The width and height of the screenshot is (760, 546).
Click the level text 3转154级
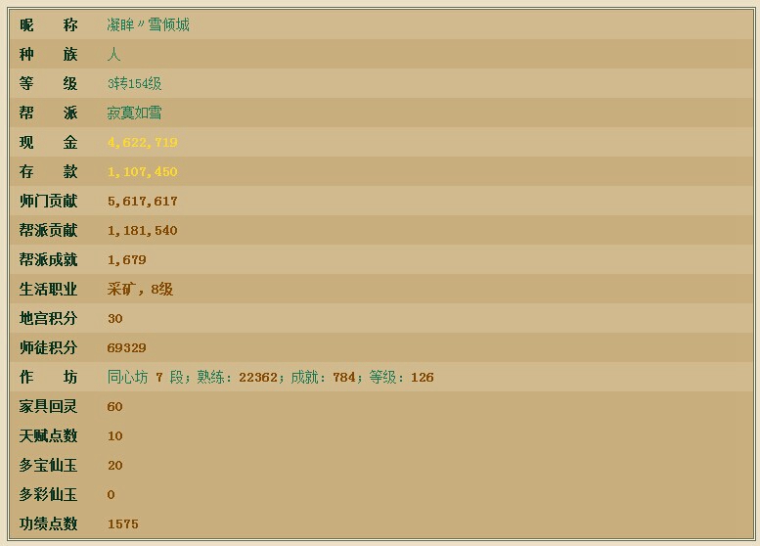tap(134, 84)
